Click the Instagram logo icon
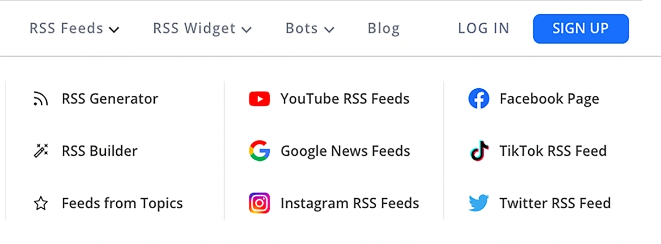 click(x=259, y=203)
